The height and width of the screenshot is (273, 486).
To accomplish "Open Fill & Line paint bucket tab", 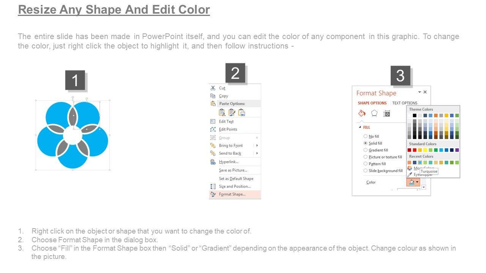I will tap(362, 113).
